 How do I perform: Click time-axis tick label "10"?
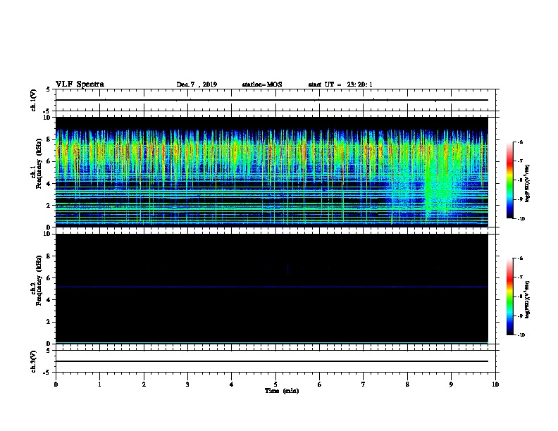495,384
